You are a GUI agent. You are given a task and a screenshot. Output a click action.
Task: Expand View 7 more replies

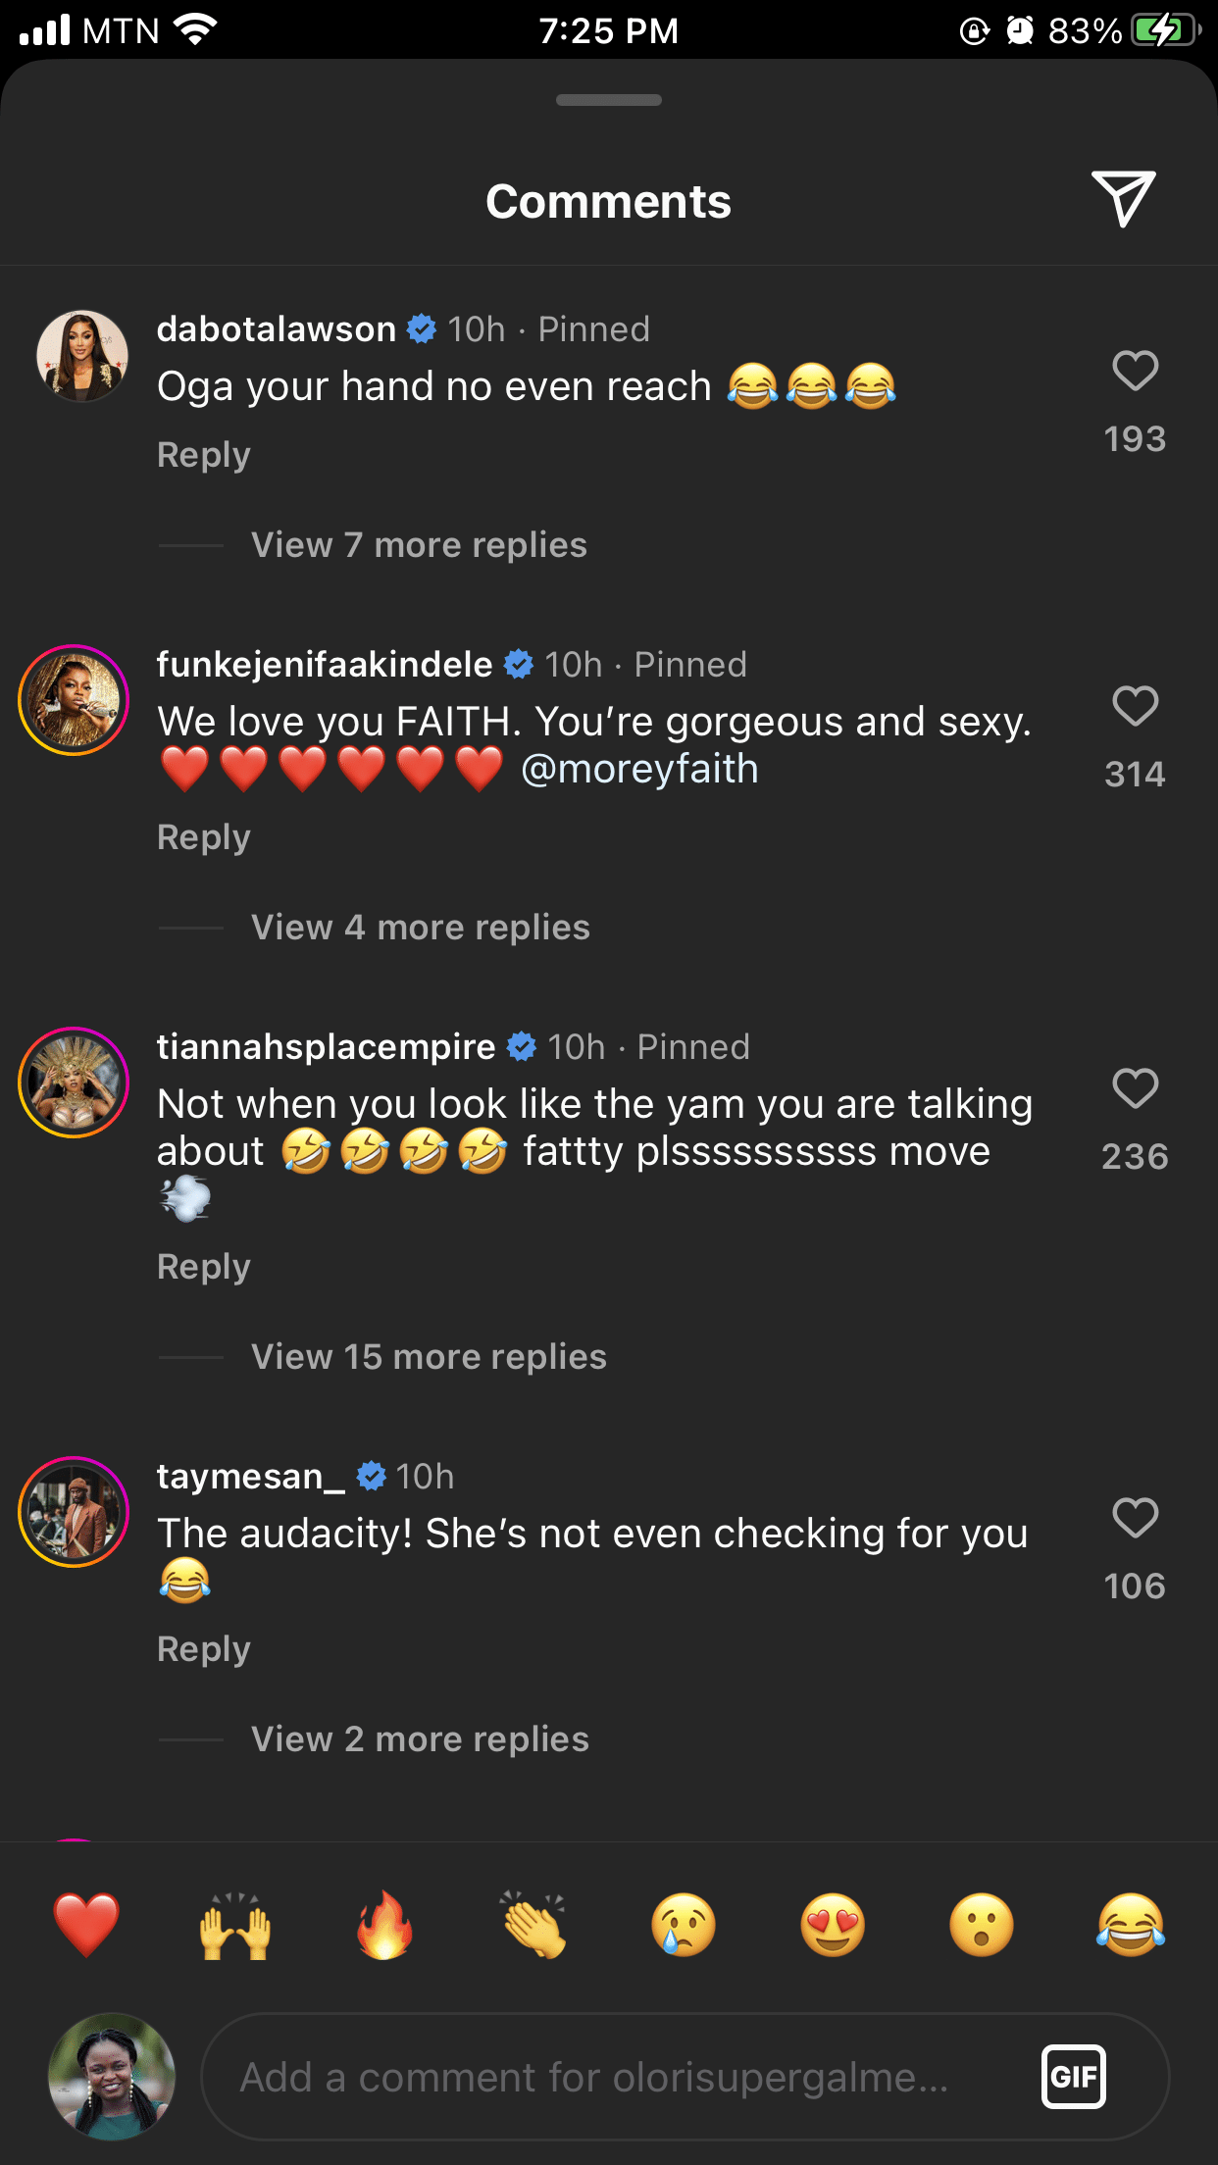point(419,545)
